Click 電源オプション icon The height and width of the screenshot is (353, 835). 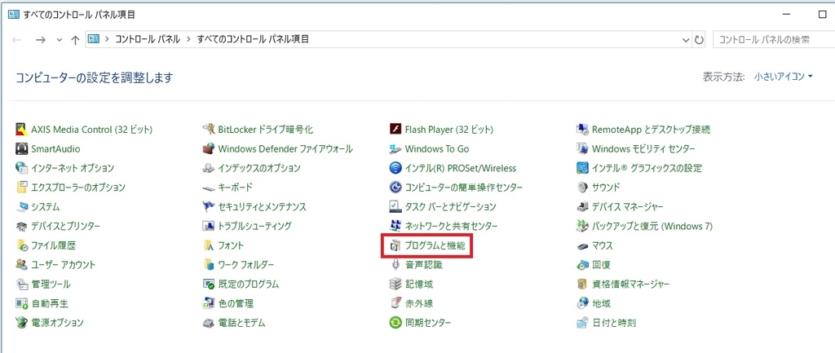point(22,323)
